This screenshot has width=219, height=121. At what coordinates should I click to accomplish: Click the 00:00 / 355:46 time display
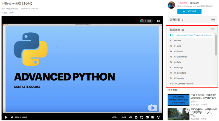(21, 117)
